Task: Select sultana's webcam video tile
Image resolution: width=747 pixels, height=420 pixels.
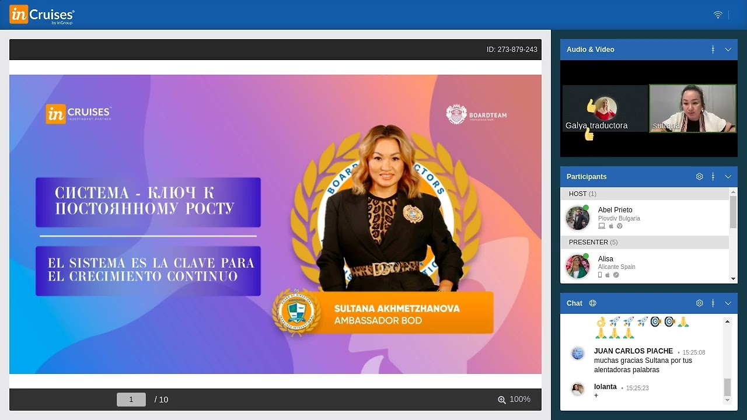Action: pos(693,108)
